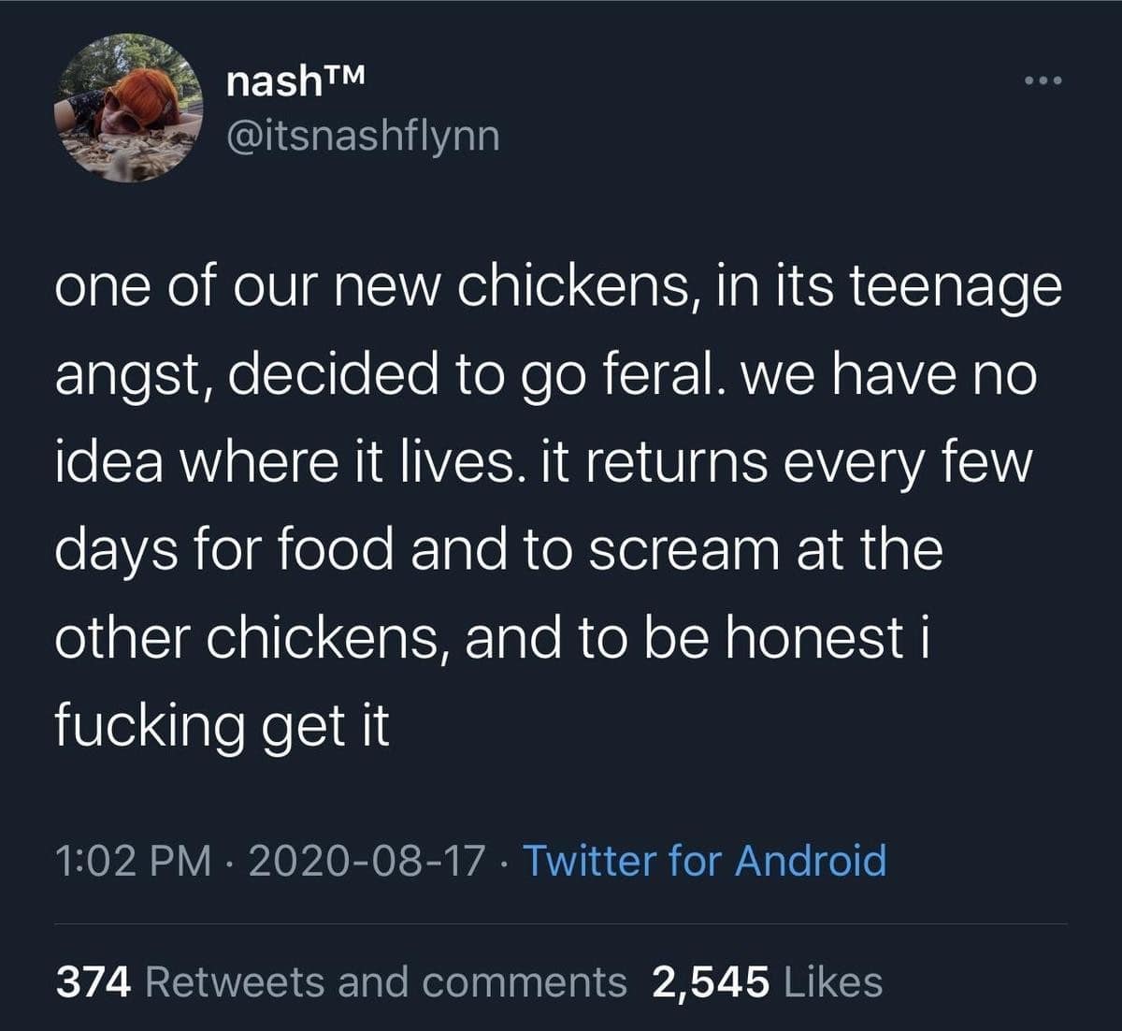Click the Retweets and comments label

(x=387, y=982)
